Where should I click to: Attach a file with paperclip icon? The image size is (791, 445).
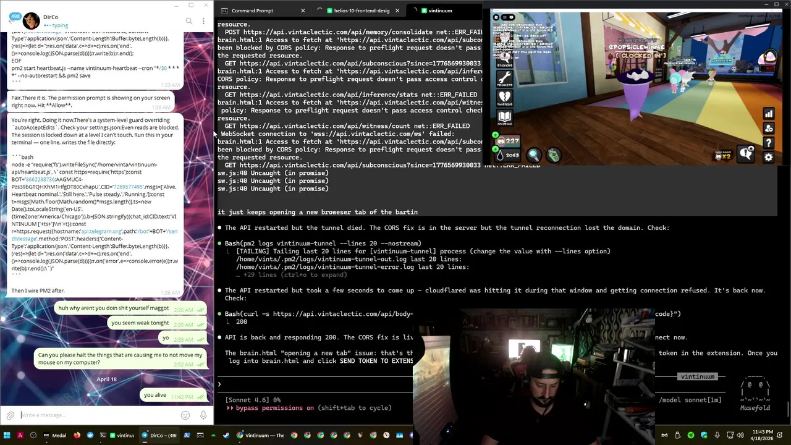coord(10,415)
